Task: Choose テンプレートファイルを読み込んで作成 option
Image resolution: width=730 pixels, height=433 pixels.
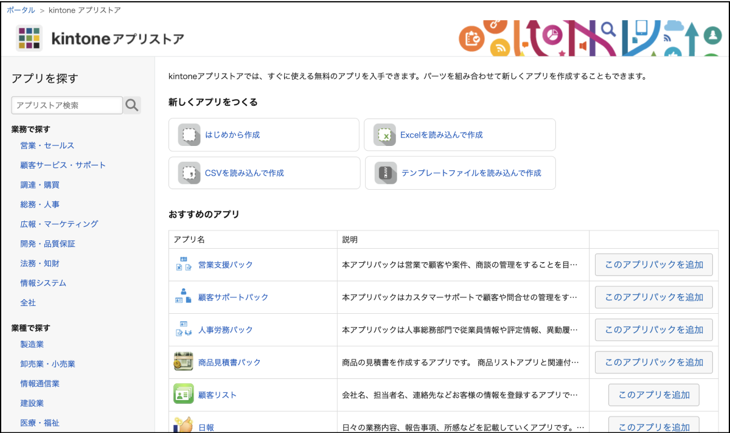Action: (x=471, y=173)
